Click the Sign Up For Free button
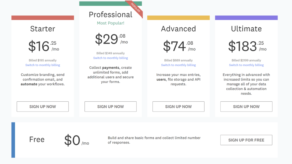This screenshot has width=292, height=164. [246, 140]
